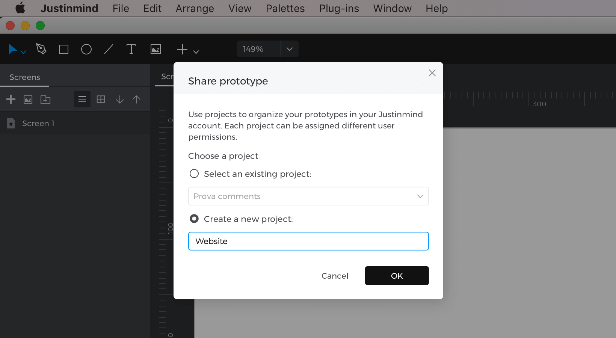
Task: Move screen down with arrow icon
Action: coord(120,99)
